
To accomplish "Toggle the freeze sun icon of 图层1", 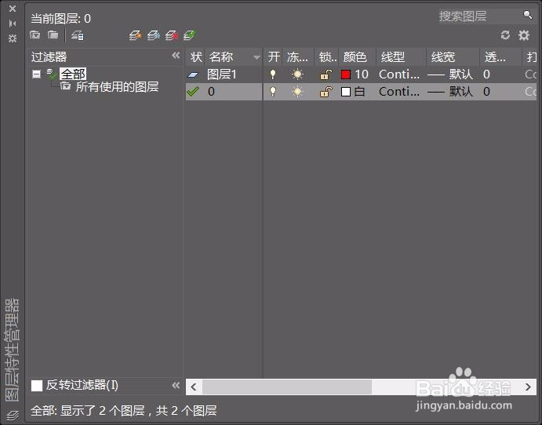I will (x=297, y=74).
